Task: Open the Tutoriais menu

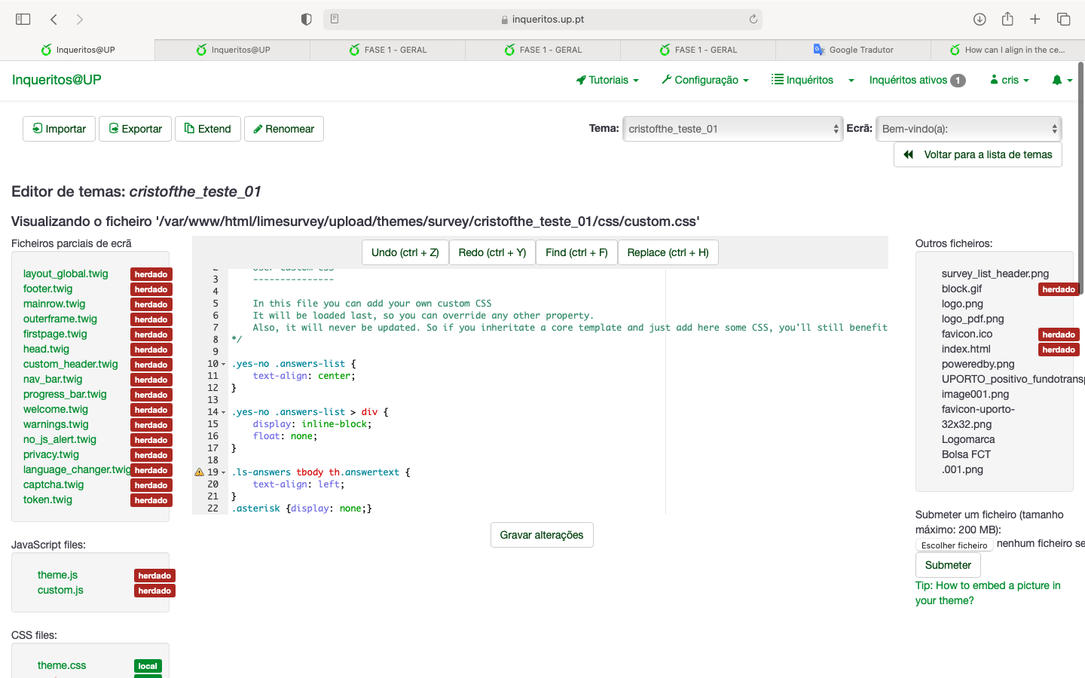Action: click(x=607, y=80)
